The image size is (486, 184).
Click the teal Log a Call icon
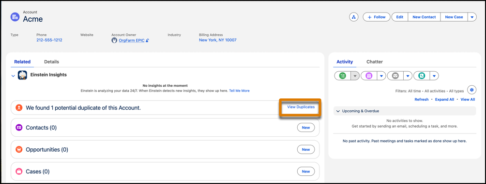pyautogui.click(x=421, y=76)
